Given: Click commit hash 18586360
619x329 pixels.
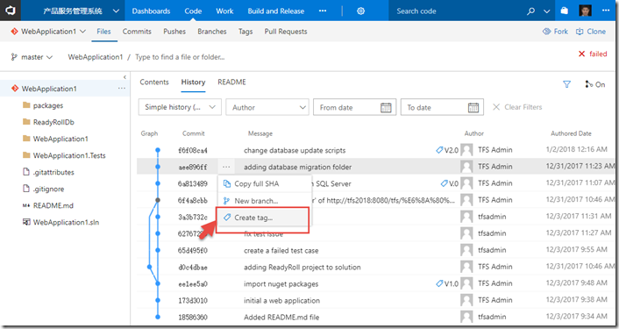Looking at the screenshot, I should (x=193, y=317).
